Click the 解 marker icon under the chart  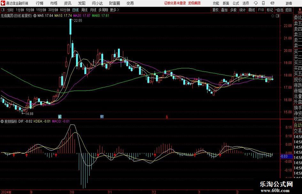tap(60, 117)
